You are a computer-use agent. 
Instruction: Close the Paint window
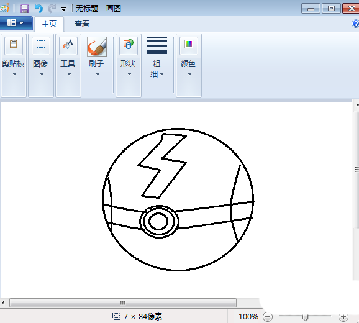[x=351, y=9]
